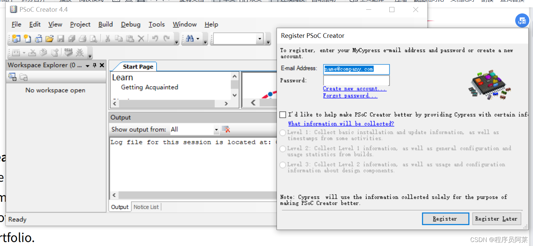Click the Save All icon
The height and width of the screenshot is (246, 533).
pyautogui.click(x=71, y=39)
